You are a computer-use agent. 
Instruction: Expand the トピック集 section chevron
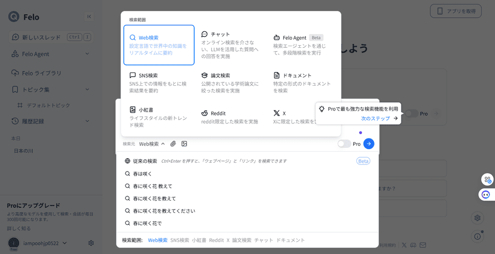[x=87, y=90]
